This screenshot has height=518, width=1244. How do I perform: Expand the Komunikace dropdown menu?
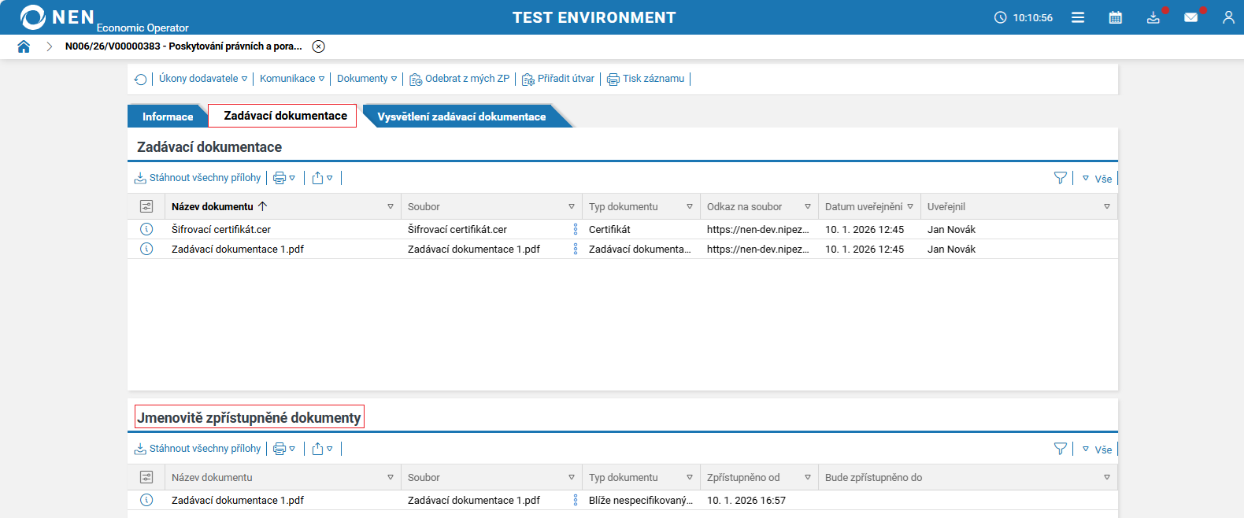tap(291, 79)
